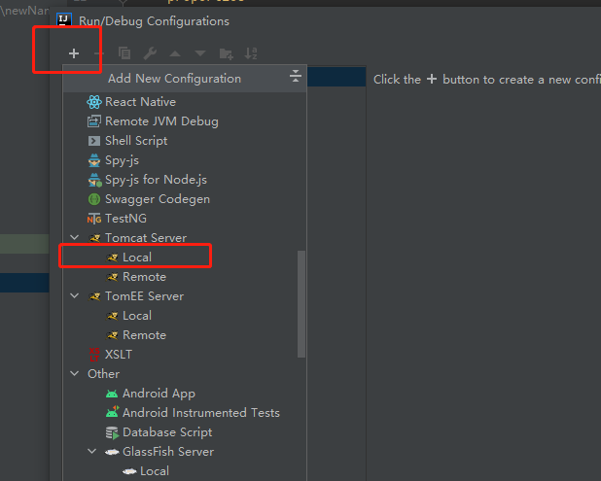This screenshot has height=481, width=601.
Task: Click the TestNG icon
Action: tap(94, 219)
